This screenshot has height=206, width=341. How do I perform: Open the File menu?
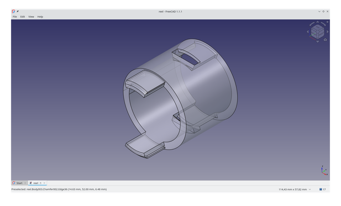[14, 17]
